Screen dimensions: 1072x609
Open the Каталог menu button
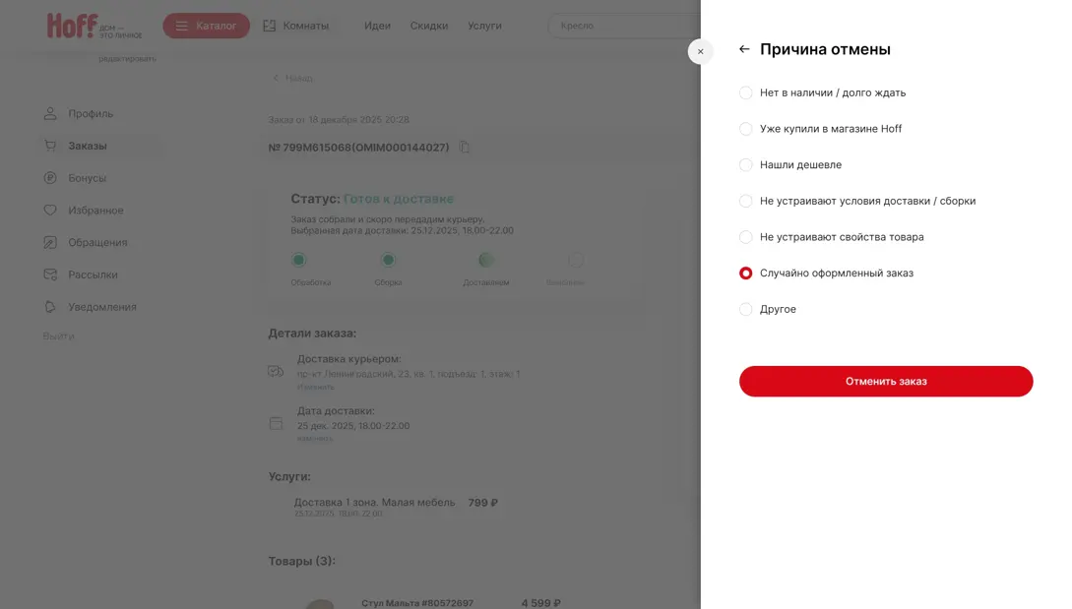(x=206, y=26)
